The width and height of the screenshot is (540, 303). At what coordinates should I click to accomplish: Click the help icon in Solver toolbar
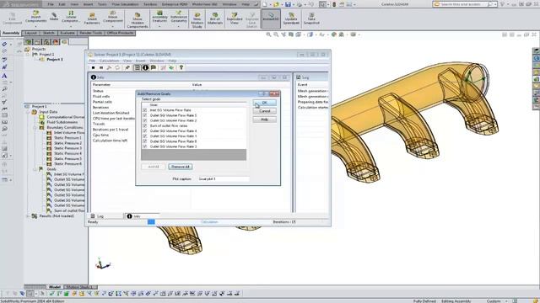point(181,67)
